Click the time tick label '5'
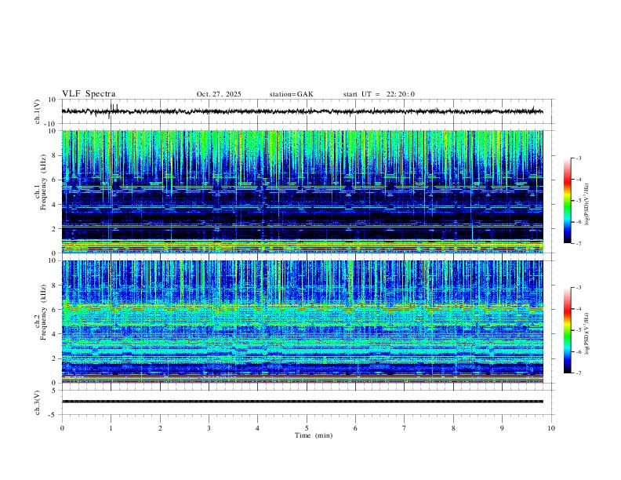This screenshot has width=621, height=480. tap(307, 428)
